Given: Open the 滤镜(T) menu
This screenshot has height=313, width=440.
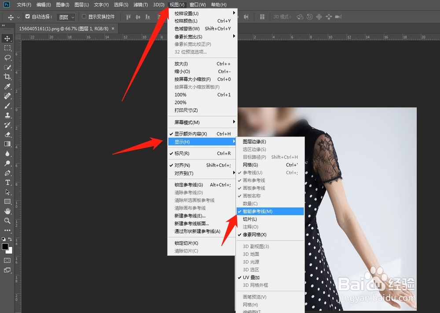Looking at the screenshot, I should [x=141, y=5].
